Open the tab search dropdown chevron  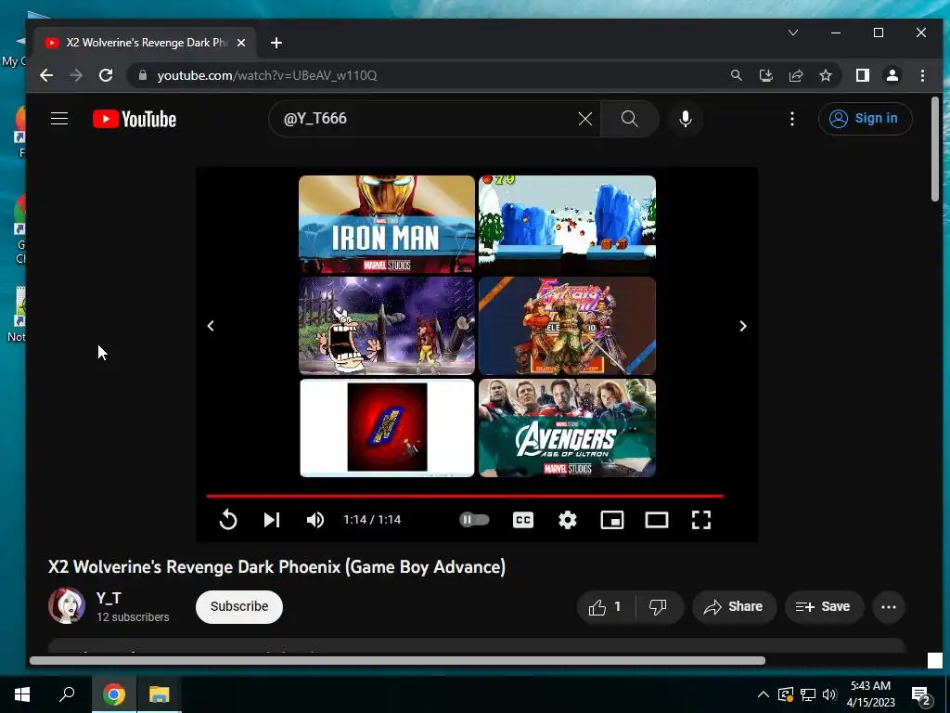click(x=793, y=32)
